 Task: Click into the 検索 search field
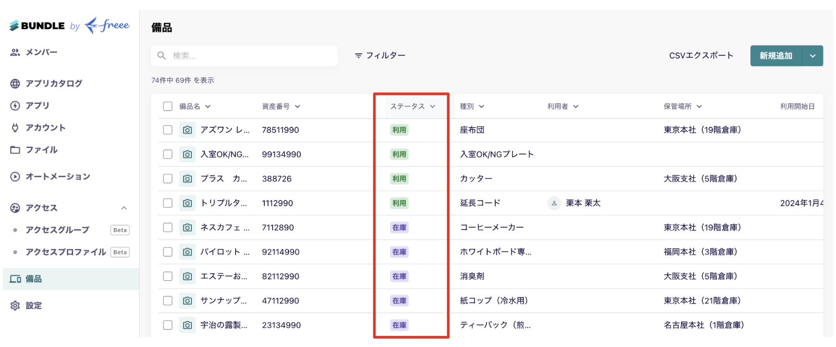pyautogui.click(x=252, y=56)
